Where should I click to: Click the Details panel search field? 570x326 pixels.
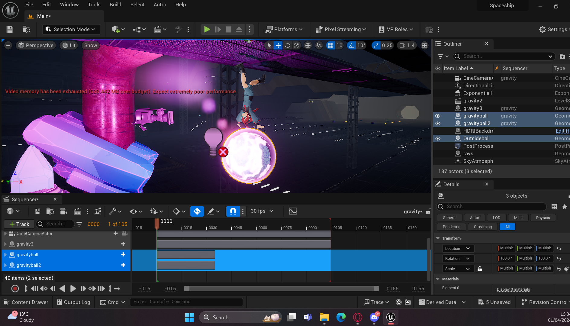pyautogui.click(x=491, y=206)
